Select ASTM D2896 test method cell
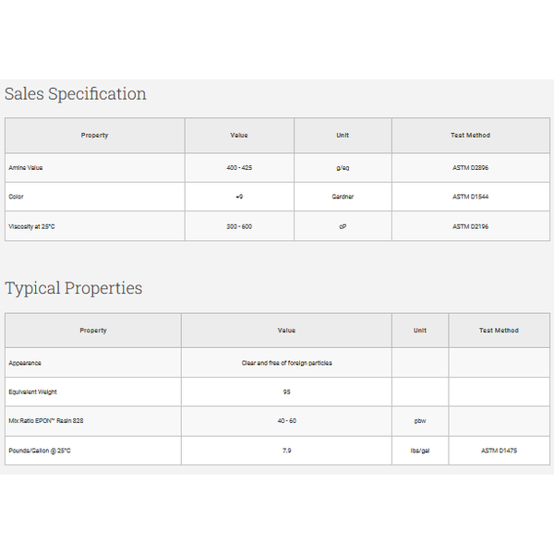This screenshot has height=554, width=554. click(x=471, y=168)
